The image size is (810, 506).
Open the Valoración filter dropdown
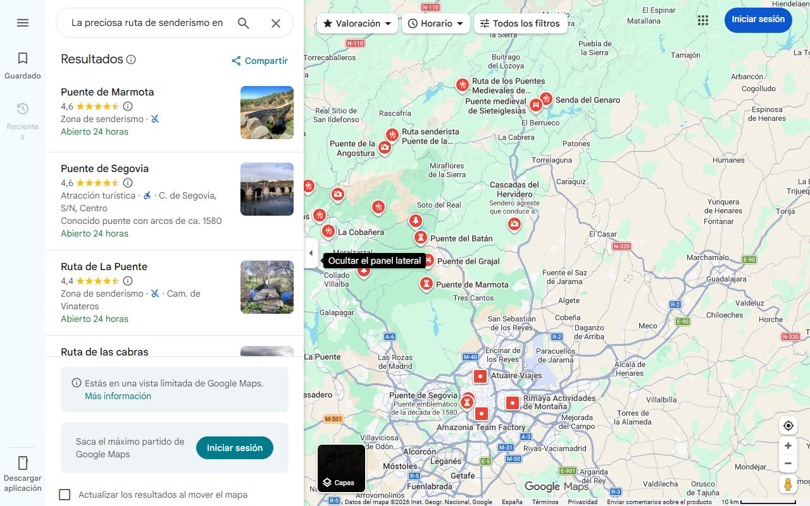pos(356,23)
